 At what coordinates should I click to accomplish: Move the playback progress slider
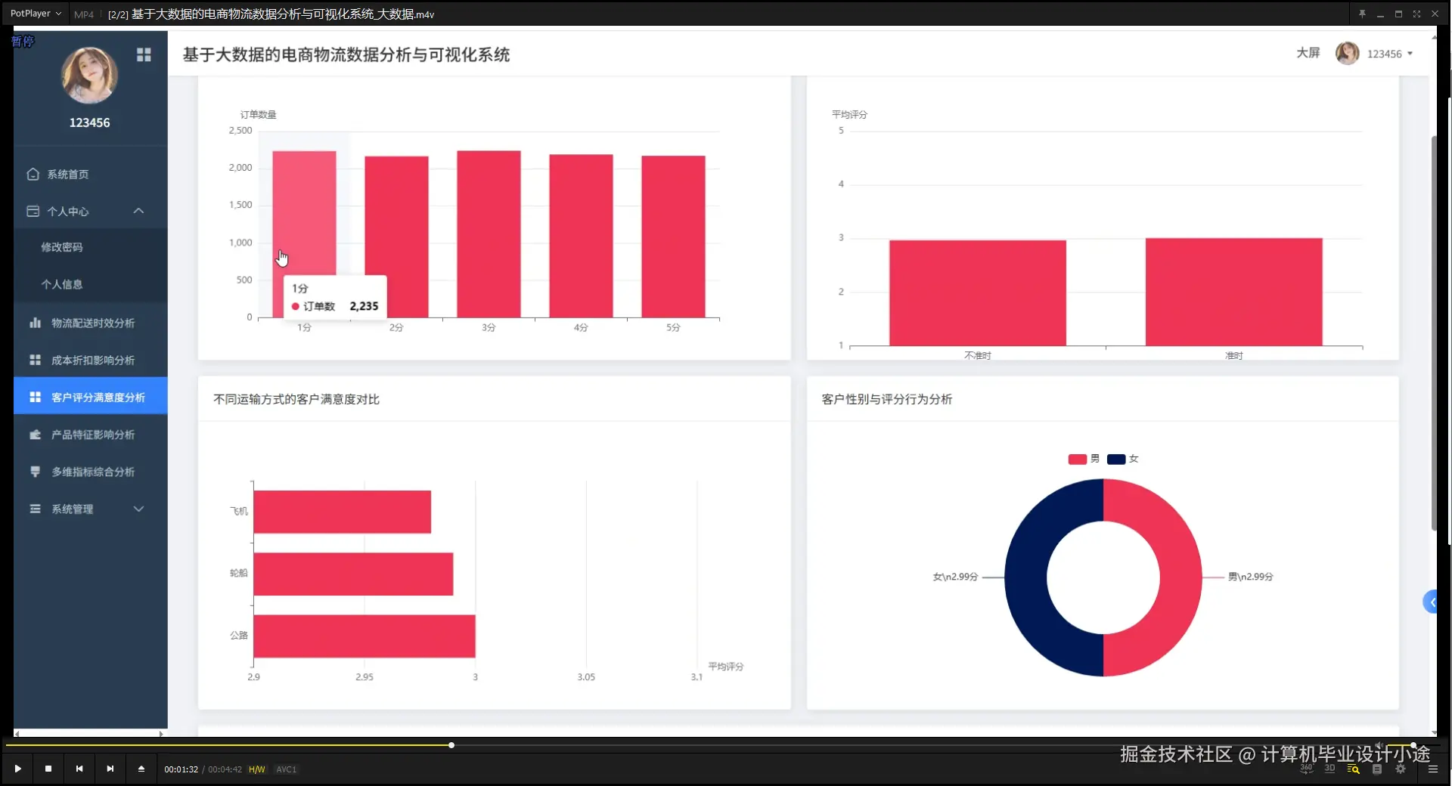(450, 745)
